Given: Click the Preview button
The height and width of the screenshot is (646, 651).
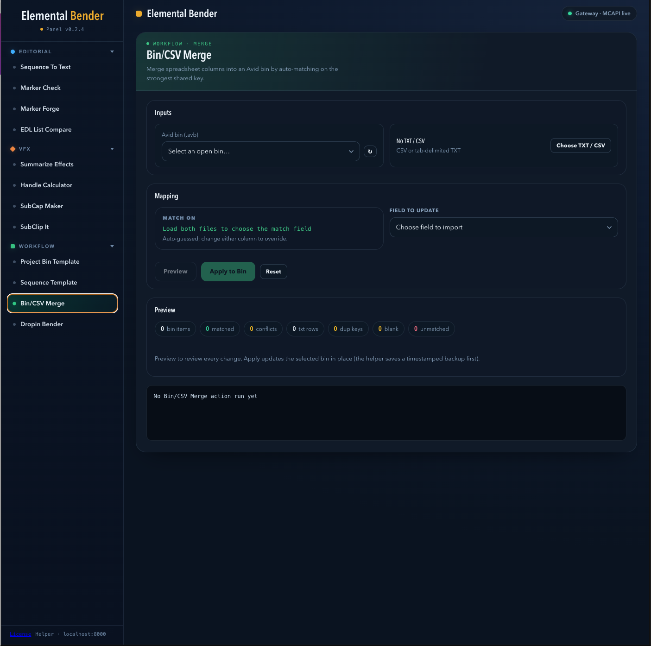Looking at the screenshot, I should click(176, 272).
